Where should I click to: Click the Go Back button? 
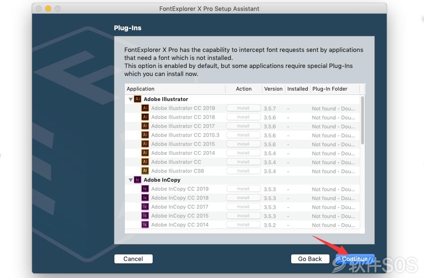[310, 259]
